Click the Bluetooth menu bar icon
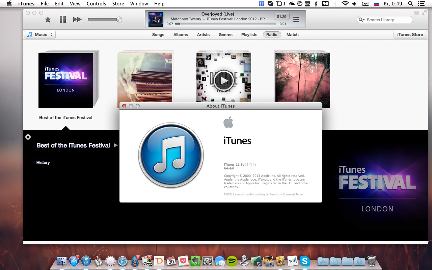Image resolution: width=432 pixels, height=270 pixels. [335, 4]
